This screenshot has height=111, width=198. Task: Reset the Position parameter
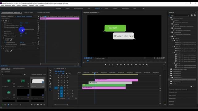[38, 23]
